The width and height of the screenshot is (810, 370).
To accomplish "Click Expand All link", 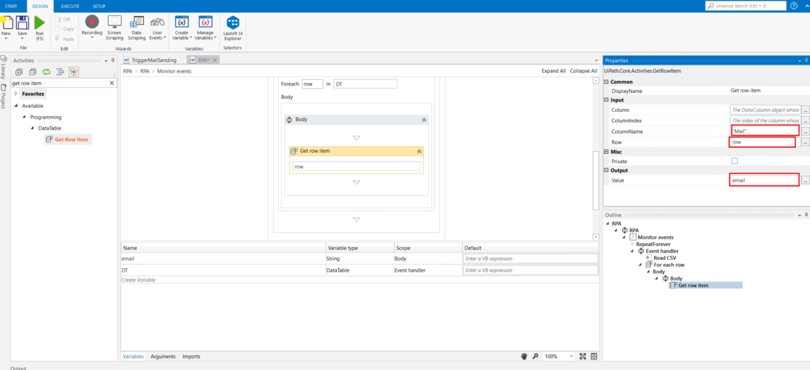I will coord(553,71).
